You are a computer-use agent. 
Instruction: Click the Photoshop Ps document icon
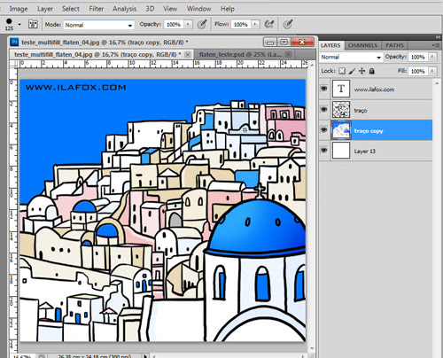pyautogui.click(x=14, y=42)
